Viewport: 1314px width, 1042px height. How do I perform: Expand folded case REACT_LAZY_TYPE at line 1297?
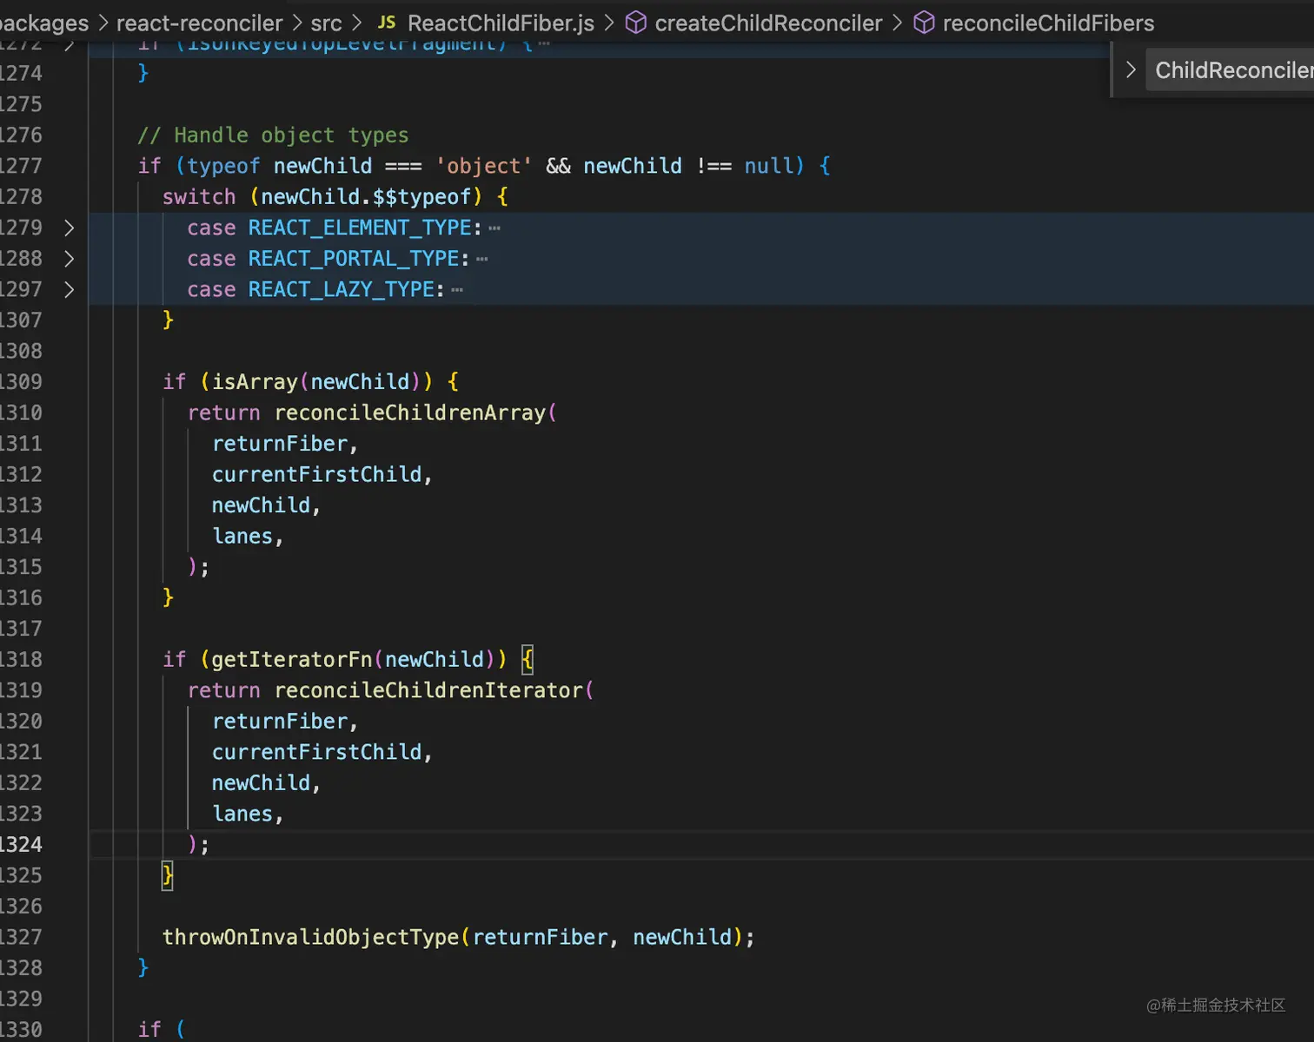[70, 290]
